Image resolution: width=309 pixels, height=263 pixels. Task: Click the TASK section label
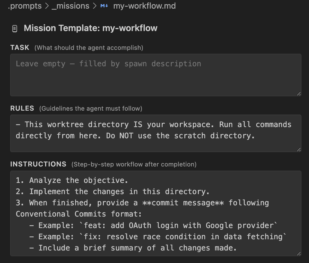tap(20, 47)
